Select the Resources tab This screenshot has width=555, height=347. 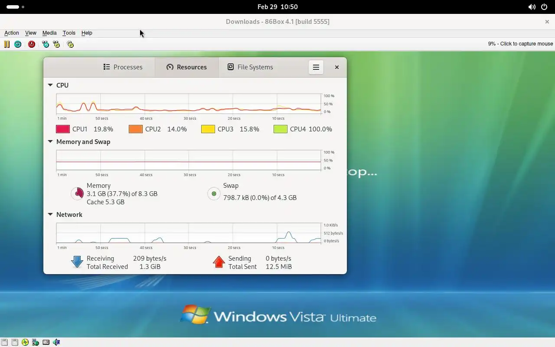(x=187, y=67)
